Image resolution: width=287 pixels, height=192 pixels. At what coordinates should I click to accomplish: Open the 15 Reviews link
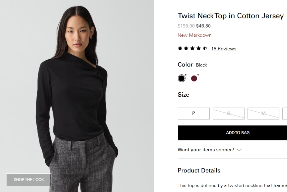(x=224, y=49)
